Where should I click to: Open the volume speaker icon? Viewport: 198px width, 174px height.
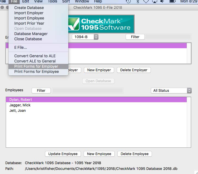[x=162, y=1]
